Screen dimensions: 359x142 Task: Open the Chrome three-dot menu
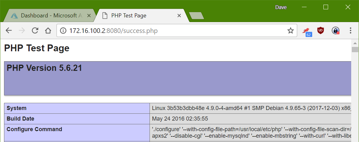pyautogui.click(x=351, y=30)
